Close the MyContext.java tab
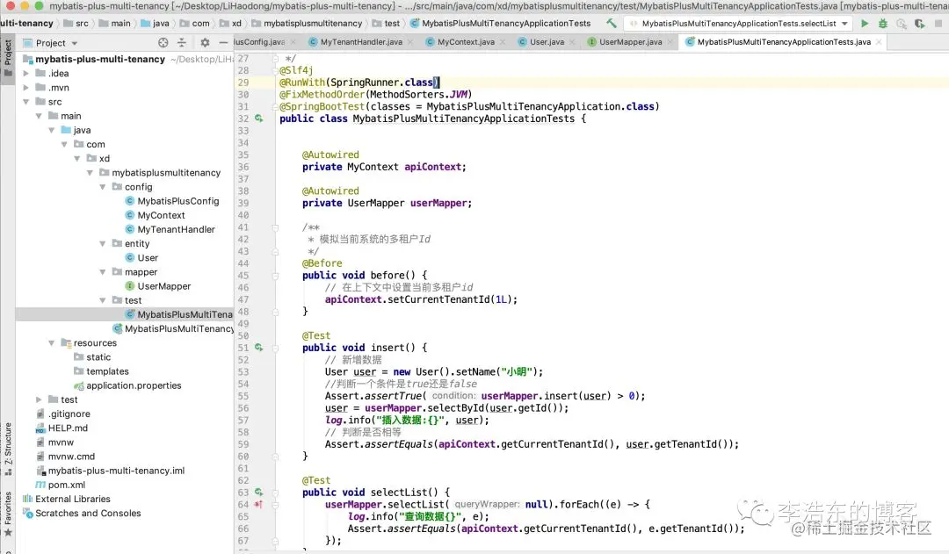The width and height of the screenshot is (949, 554). [503, 42]
